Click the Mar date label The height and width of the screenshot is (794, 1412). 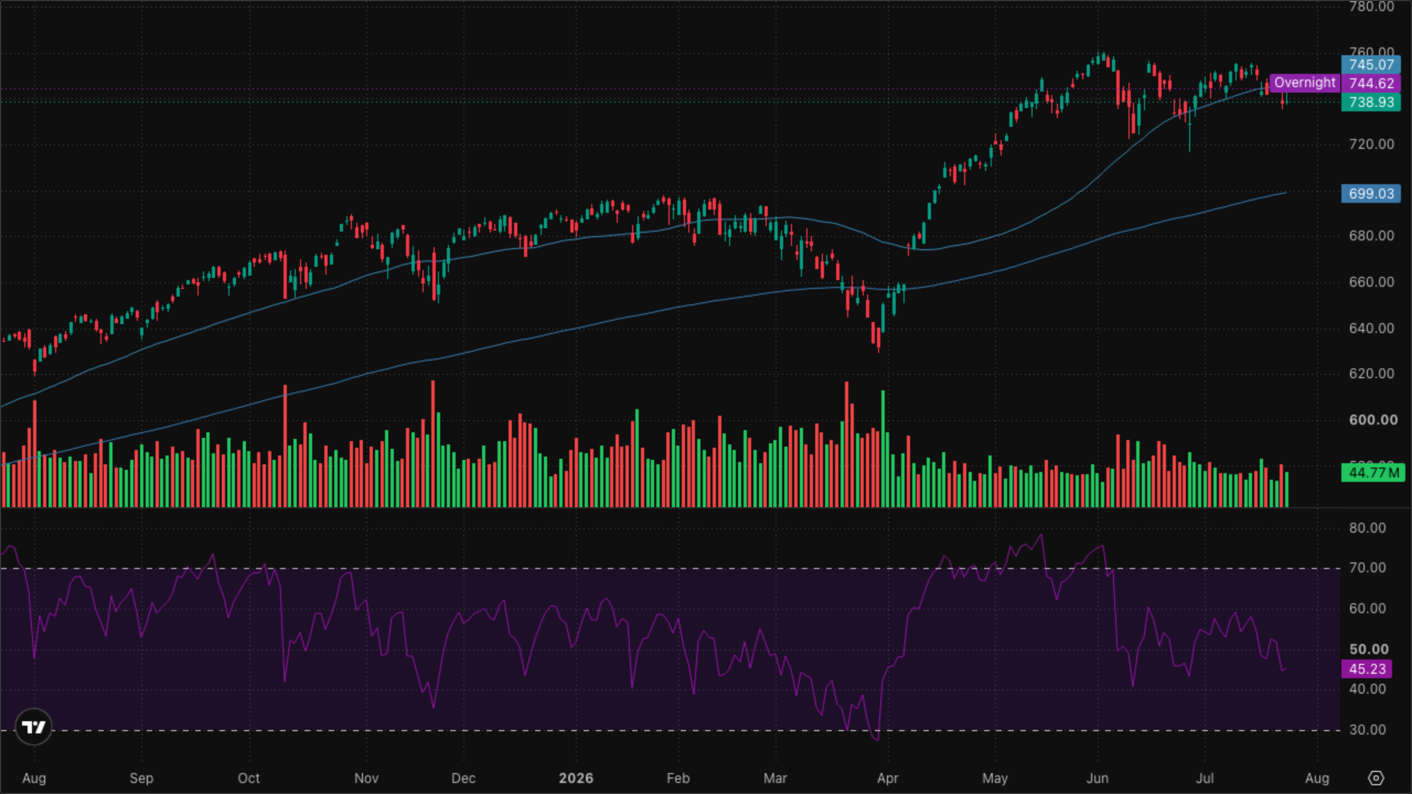click(x=775, y=779)
